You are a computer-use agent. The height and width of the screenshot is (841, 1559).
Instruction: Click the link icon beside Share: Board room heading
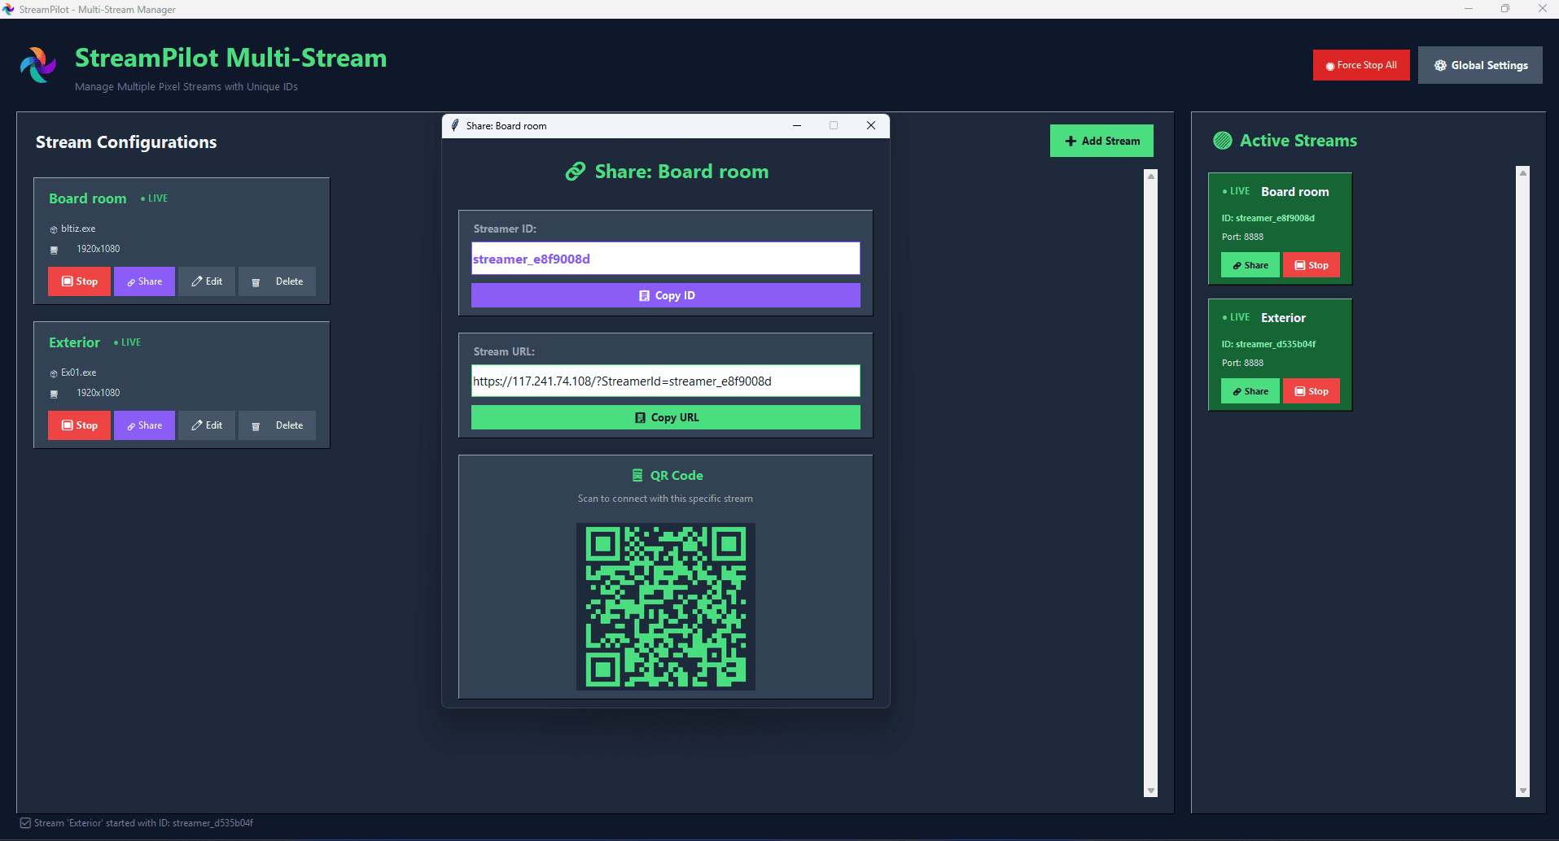click(x=576, y=172)
